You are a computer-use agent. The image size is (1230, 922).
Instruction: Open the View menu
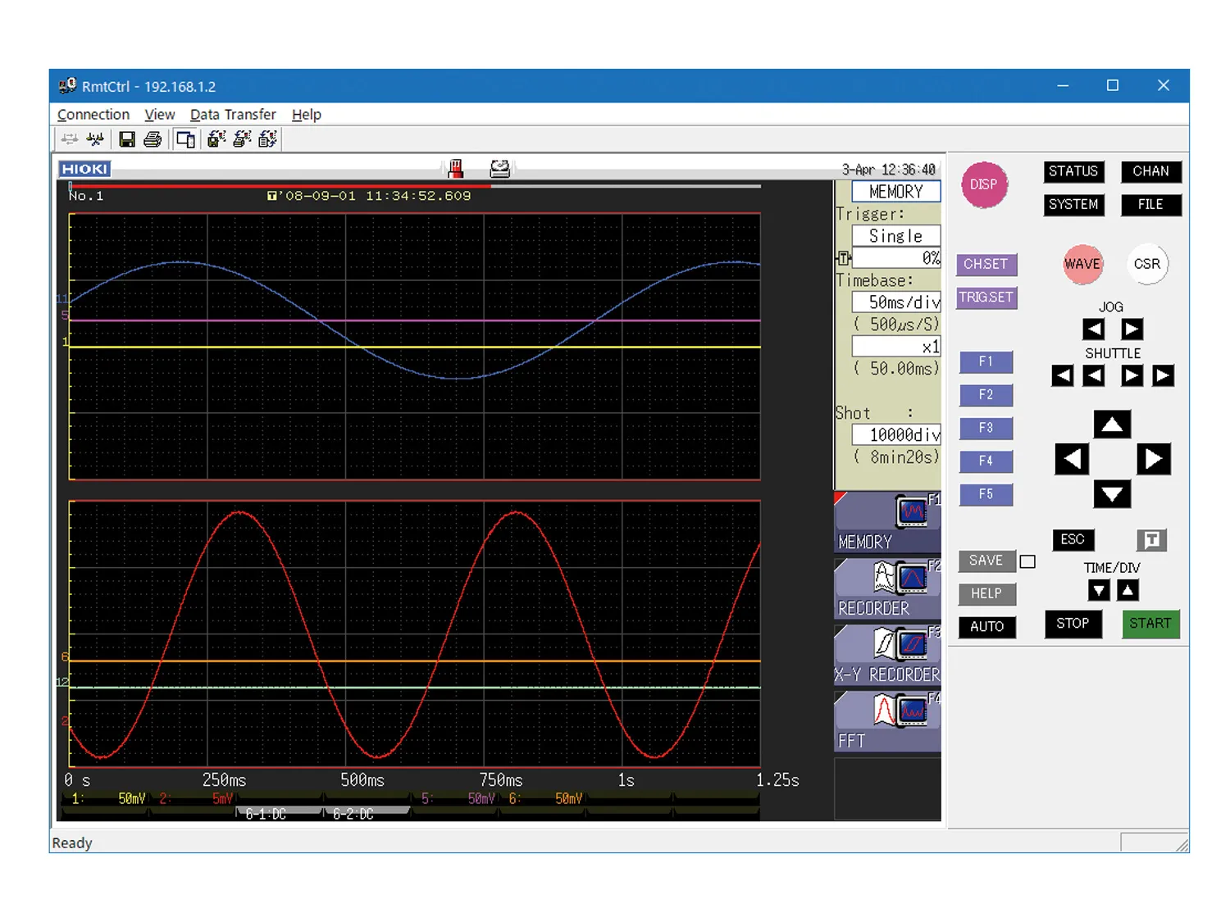160,115
